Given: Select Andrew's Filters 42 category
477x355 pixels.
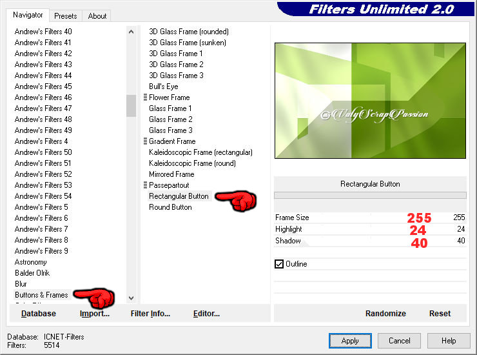Looking at the screenshot, I should (x=43, y=54).
